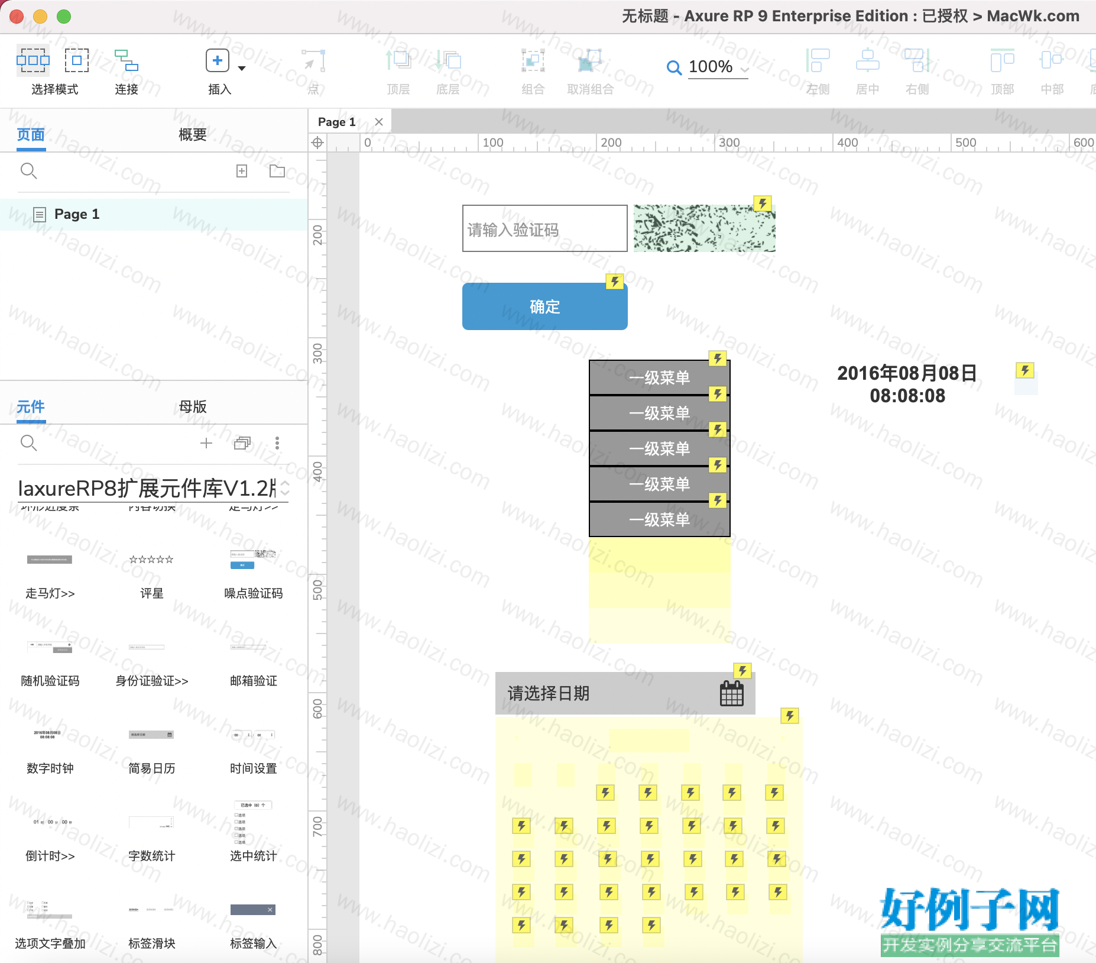Open the library selector dropdown
Screen dimensions: 1096x963
tap(154, 489)
